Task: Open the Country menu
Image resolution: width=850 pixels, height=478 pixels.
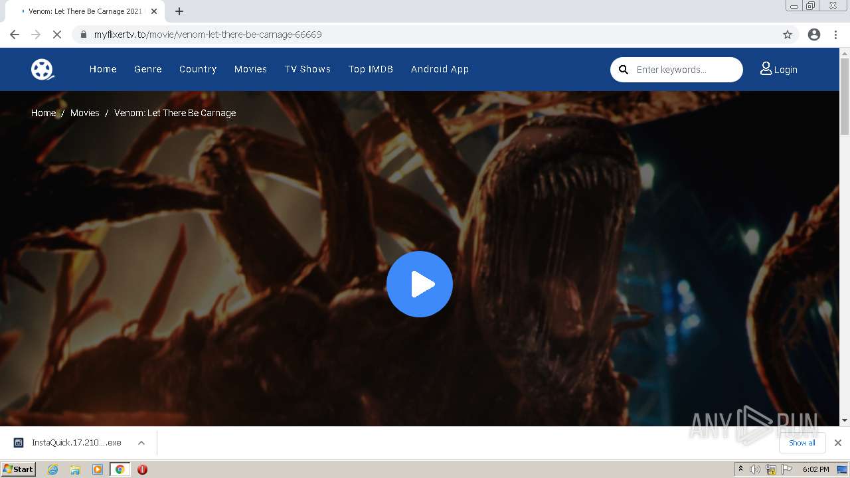Action: tap(198, 69)
